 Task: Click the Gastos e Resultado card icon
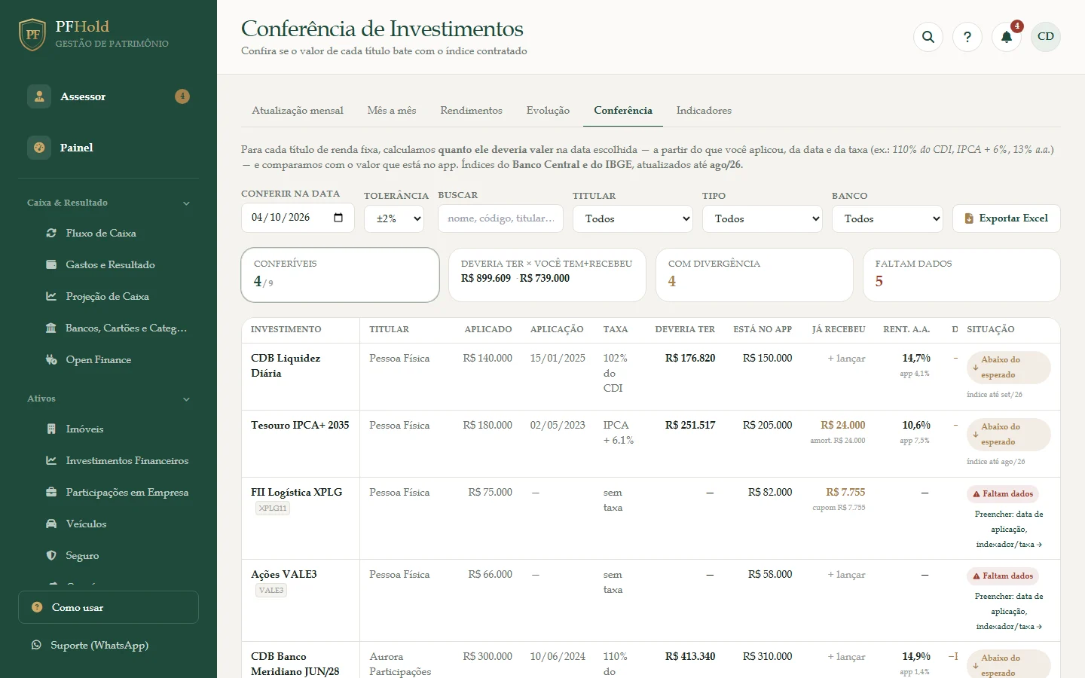coord(51,265)
